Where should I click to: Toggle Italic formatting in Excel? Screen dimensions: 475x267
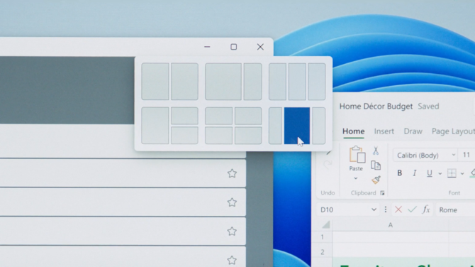point(415,173)
